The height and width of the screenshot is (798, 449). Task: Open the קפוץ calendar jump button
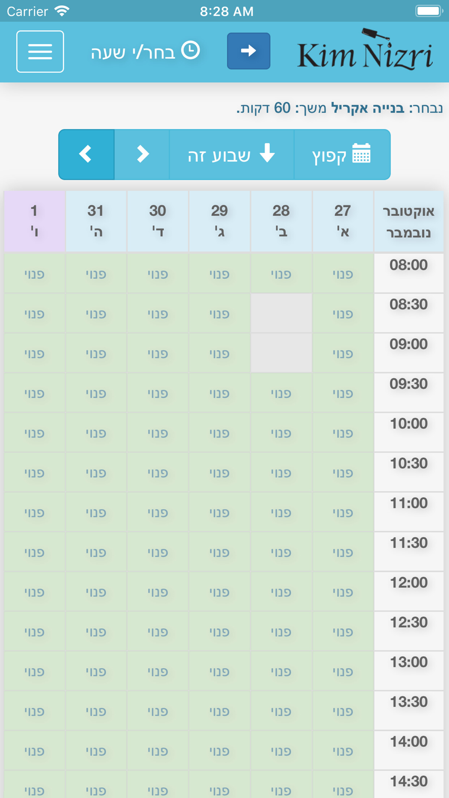342,154
